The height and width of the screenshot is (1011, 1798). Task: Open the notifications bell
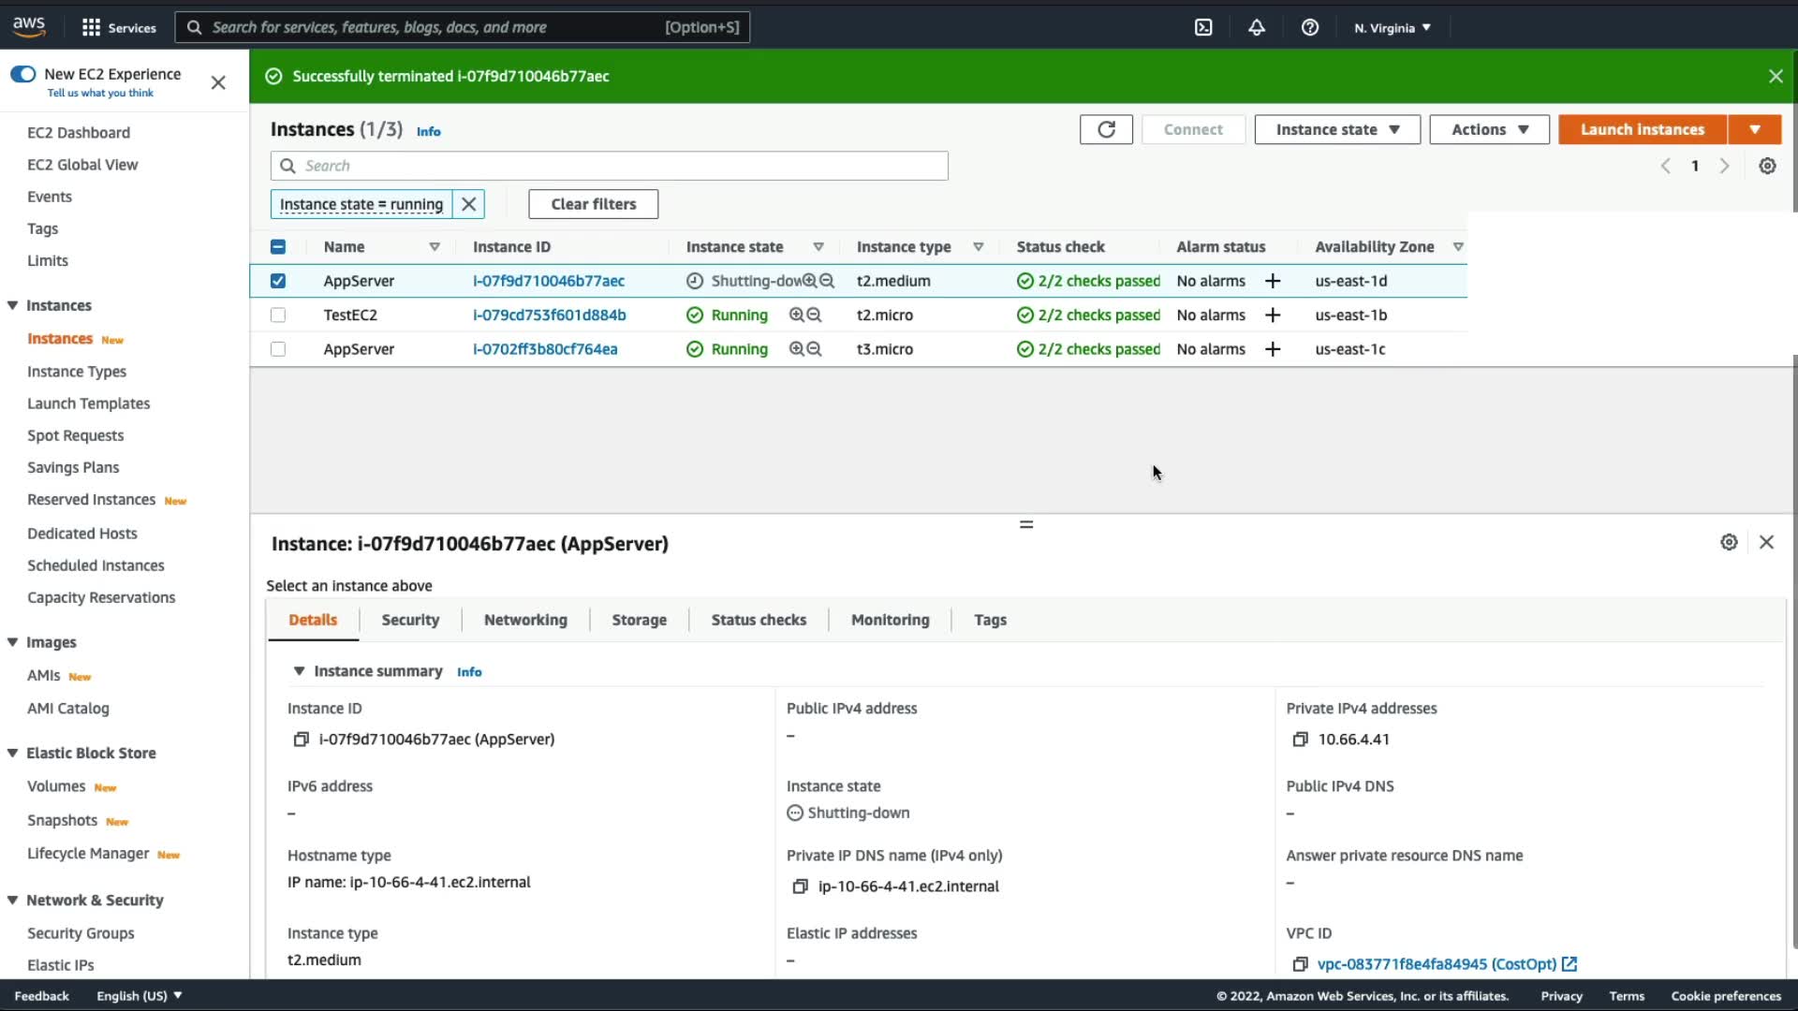click(x=1257, y=27)
